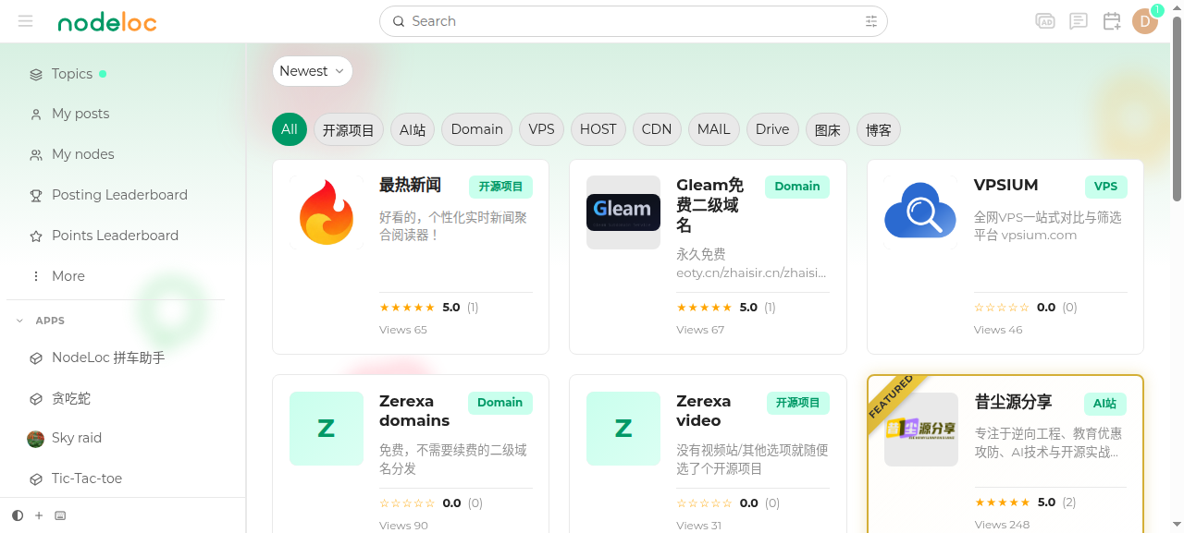This screenshot has height=533, width=1184.
Task: Select the VPS category filter
Action: click(x=542, y=129)
